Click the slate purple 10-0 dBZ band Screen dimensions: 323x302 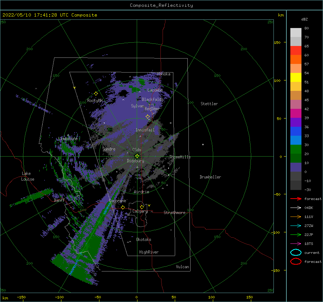(x=296, y=167)
